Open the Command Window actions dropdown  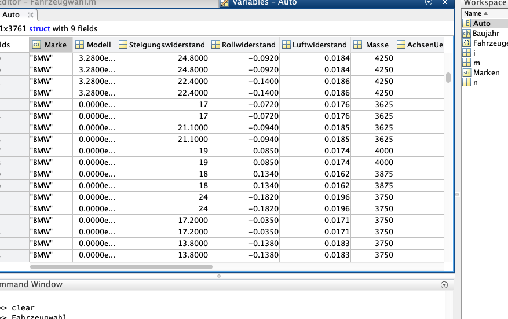(444, 284)
